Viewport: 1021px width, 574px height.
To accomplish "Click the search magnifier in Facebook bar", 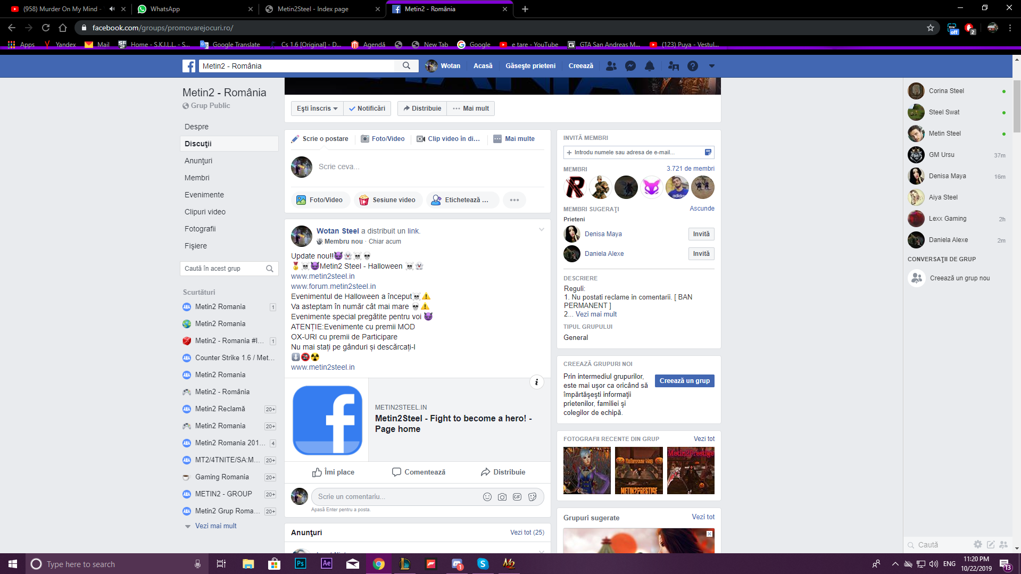I will 406,66.
